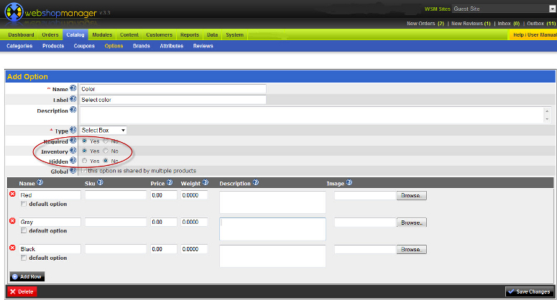
Task: Open the New Orders (2) link
Action: tap(425, 24)
